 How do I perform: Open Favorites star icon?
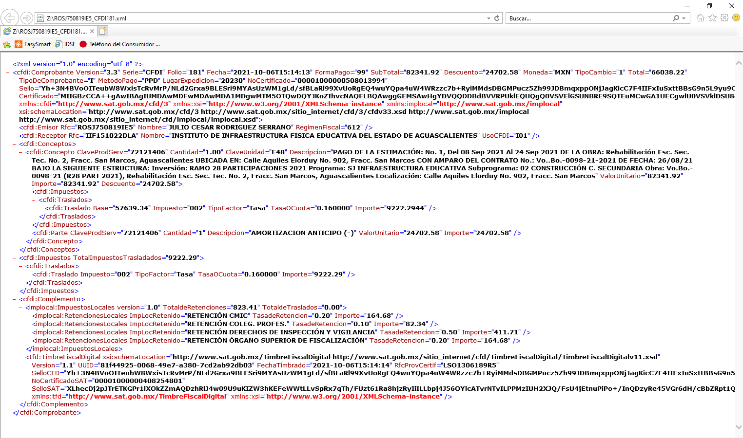712,18
